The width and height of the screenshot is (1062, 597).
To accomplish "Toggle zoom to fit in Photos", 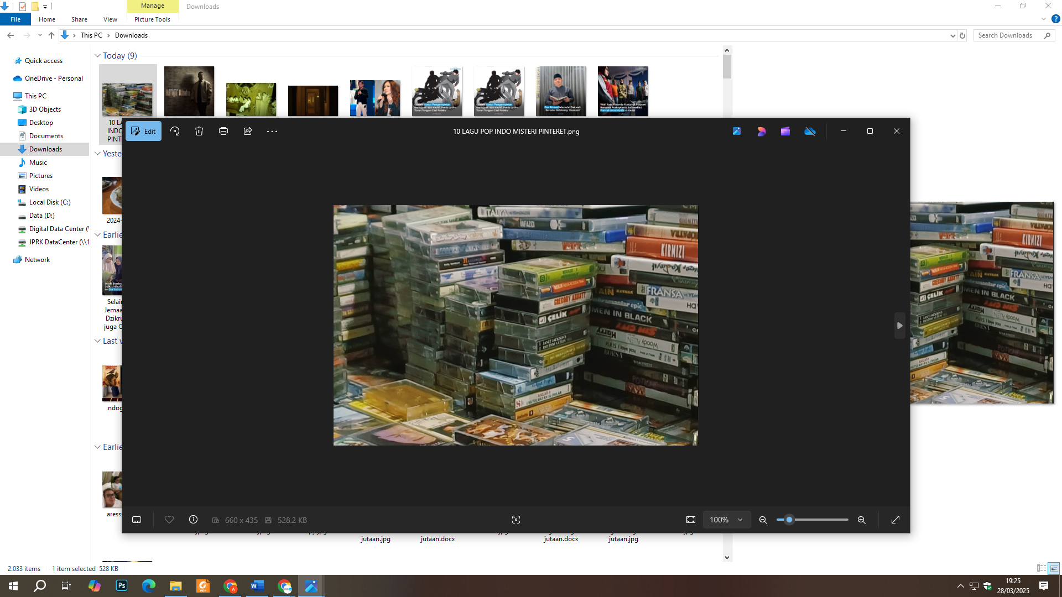I will (x=691, y=520).
